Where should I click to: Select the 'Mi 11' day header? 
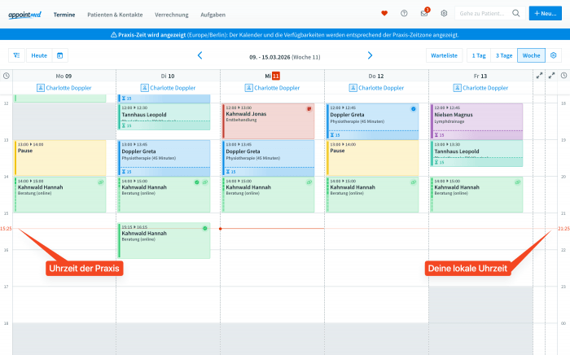[272, 76]
